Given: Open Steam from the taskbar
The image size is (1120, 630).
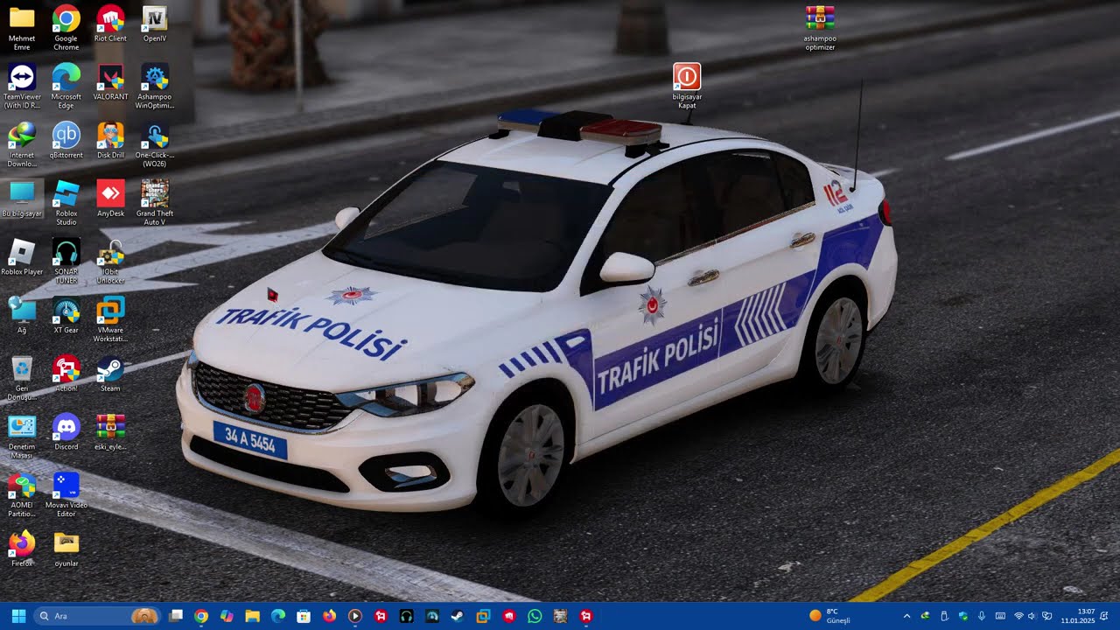Looking at the screenshot, I should (458, 616).
